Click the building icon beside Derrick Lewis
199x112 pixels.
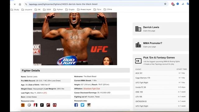click(x=138, y=29)
